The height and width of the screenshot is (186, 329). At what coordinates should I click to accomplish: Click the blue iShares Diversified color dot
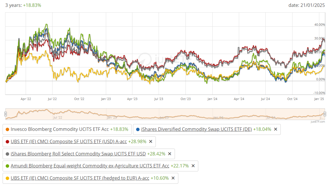(x=138, y=129)
